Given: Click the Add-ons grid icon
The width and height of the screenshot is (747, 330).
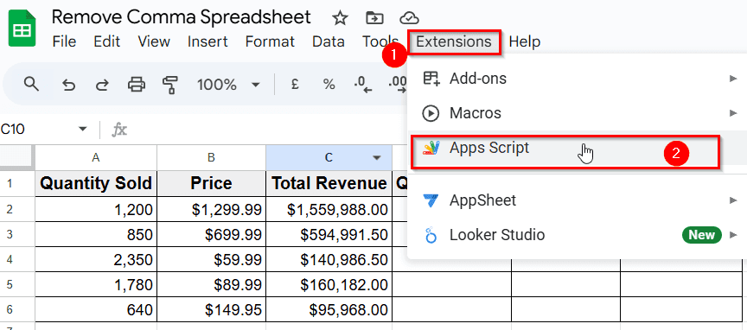Looking at the screenshot, I should [x=431, y=79].
